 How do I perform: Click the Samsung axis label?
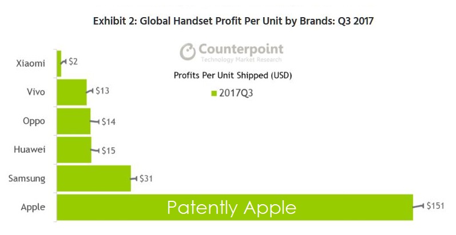pos(27,179)
